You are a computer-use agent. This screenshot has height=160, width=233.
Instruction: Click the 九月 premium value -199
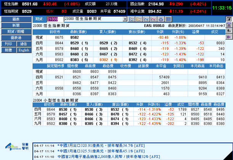[200, 60]
